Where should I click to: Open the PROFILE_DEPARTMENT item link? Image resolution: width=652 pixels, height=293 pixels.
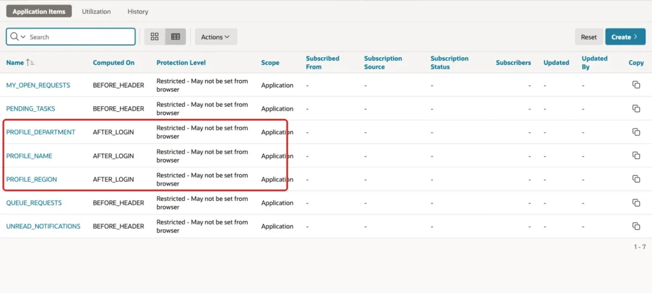point(41,132)
